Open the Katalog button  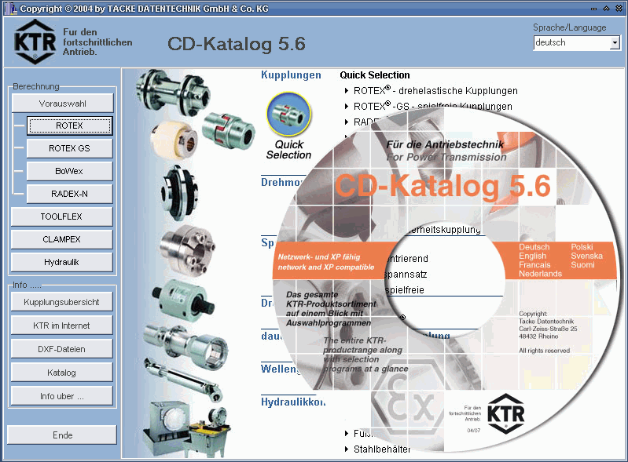pyautogui.click(x=61, y=373)
